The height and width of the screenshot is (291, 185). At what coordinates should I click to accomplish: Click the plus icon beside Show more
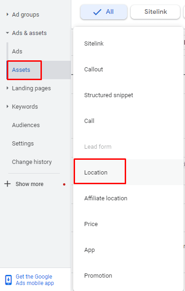[7, 184]
